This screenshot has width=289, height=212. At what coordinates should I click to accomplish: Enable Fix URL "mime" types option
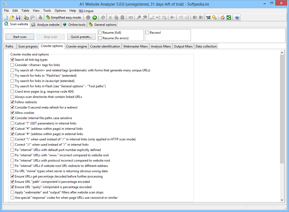click(12, 171)
